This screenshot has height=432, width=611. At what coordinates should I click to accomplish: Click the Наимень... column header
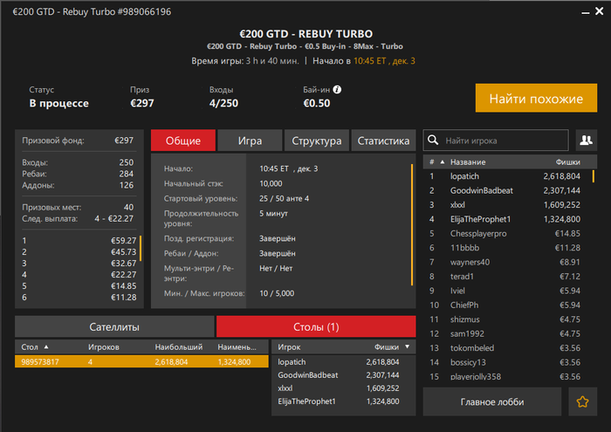pyautogui.click(x=237, y=346)
